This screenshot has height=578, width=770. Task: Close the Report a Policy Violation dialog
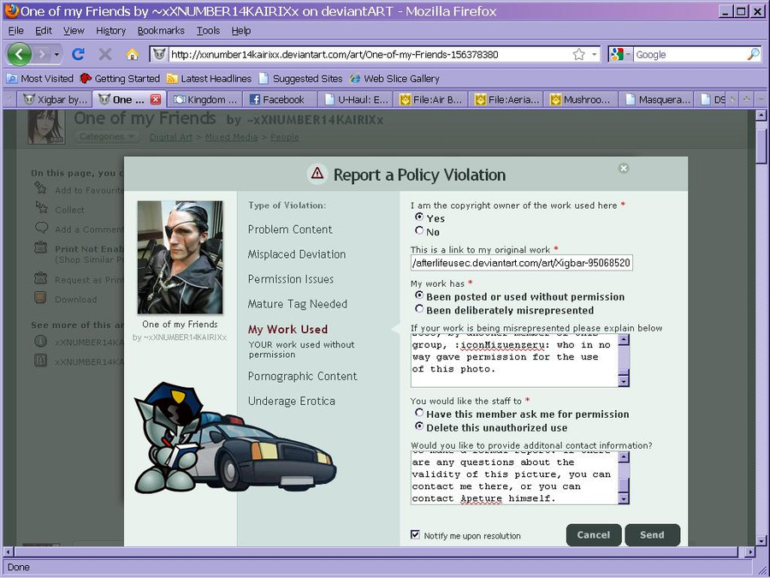624,168
